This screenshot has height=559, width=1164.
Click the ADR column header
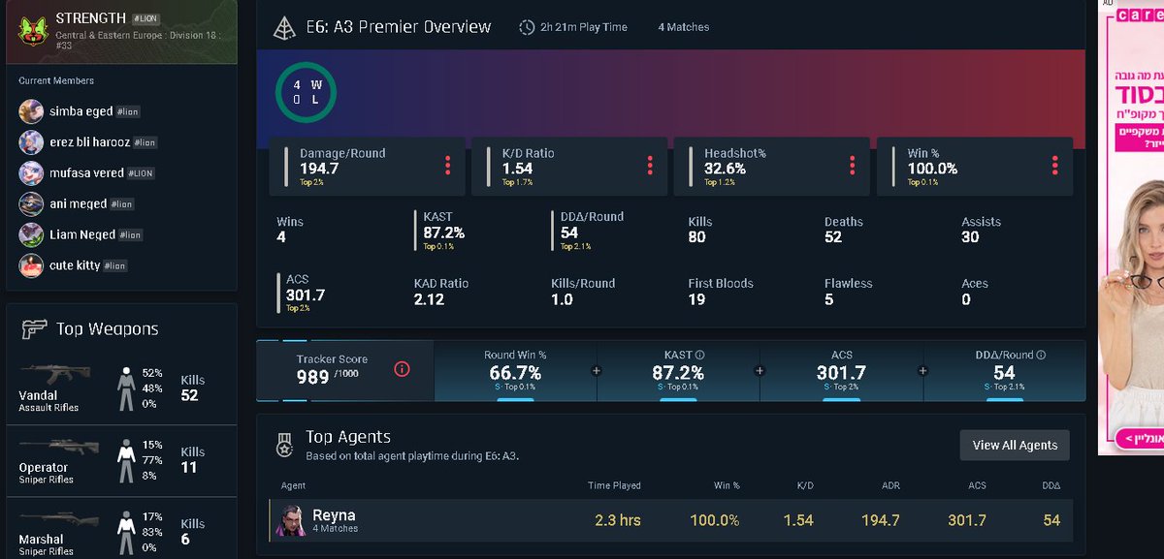890,485
